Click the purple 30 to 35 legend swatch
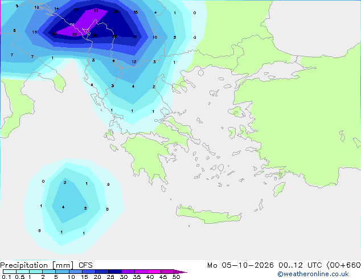 pos(128,272)
